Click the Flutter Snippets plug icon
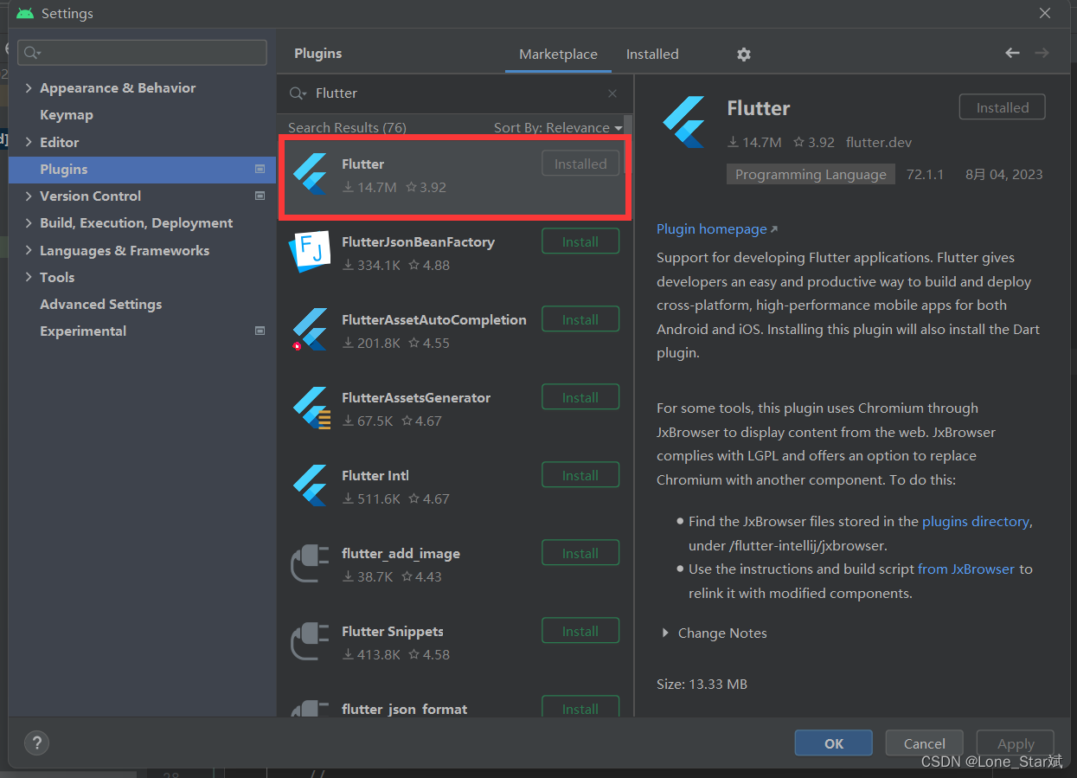1077x778 pixels. (x=310, y=641)
